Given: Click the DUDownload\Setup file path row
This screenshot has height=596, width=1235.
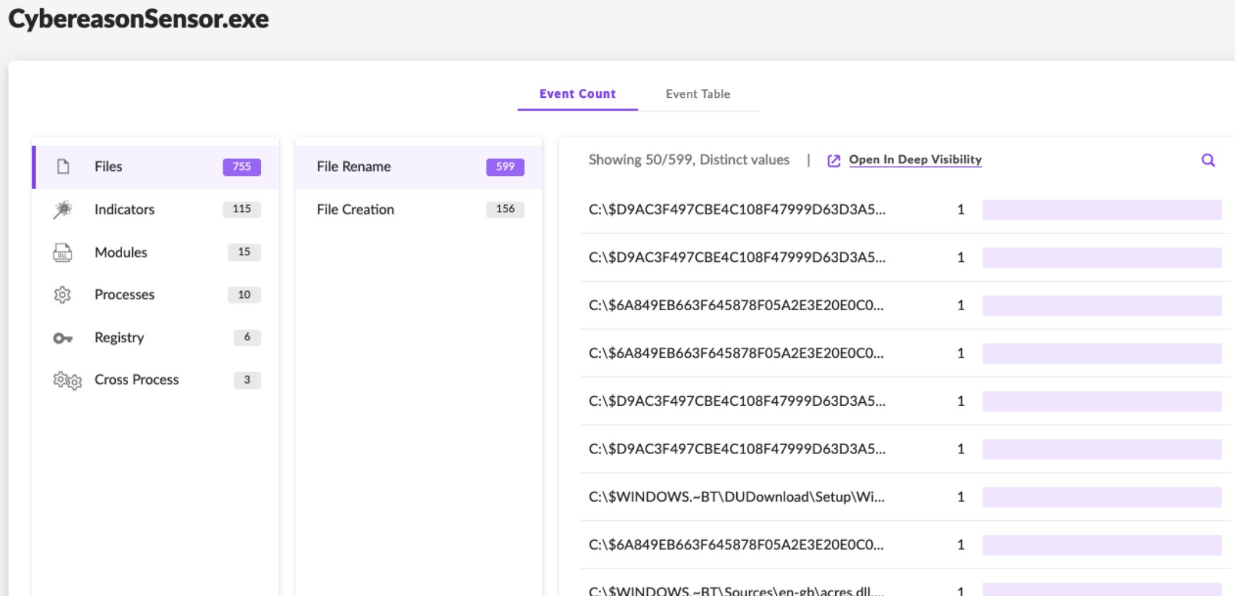Looking at the screenshot, I should coord(736,496).
